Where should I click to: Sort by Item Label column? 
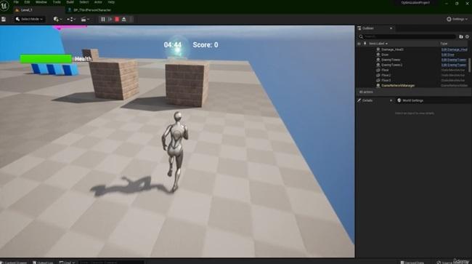click(x=378, y=44)
